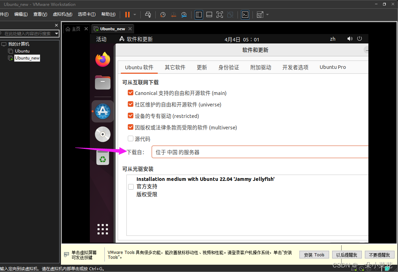This screenshot has width=398, height=272.
Task: Click Software & Updates icon in the dock
Action: (102, 111)
